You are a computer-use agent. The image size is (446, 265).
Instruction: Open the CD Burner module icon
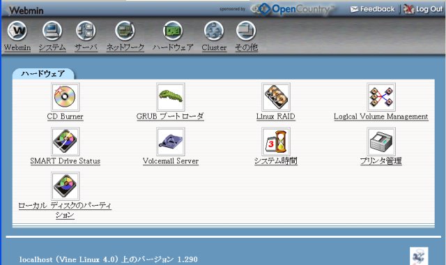click(x=65, y=97)
